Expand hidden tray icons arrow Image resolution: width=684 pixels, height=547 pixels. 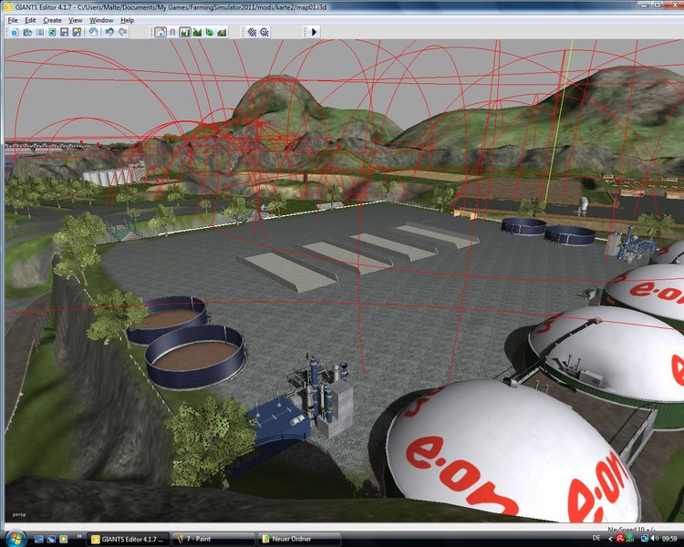point(610,539)
